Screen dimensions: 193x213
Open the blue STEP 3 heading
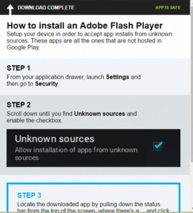point(29,195)
